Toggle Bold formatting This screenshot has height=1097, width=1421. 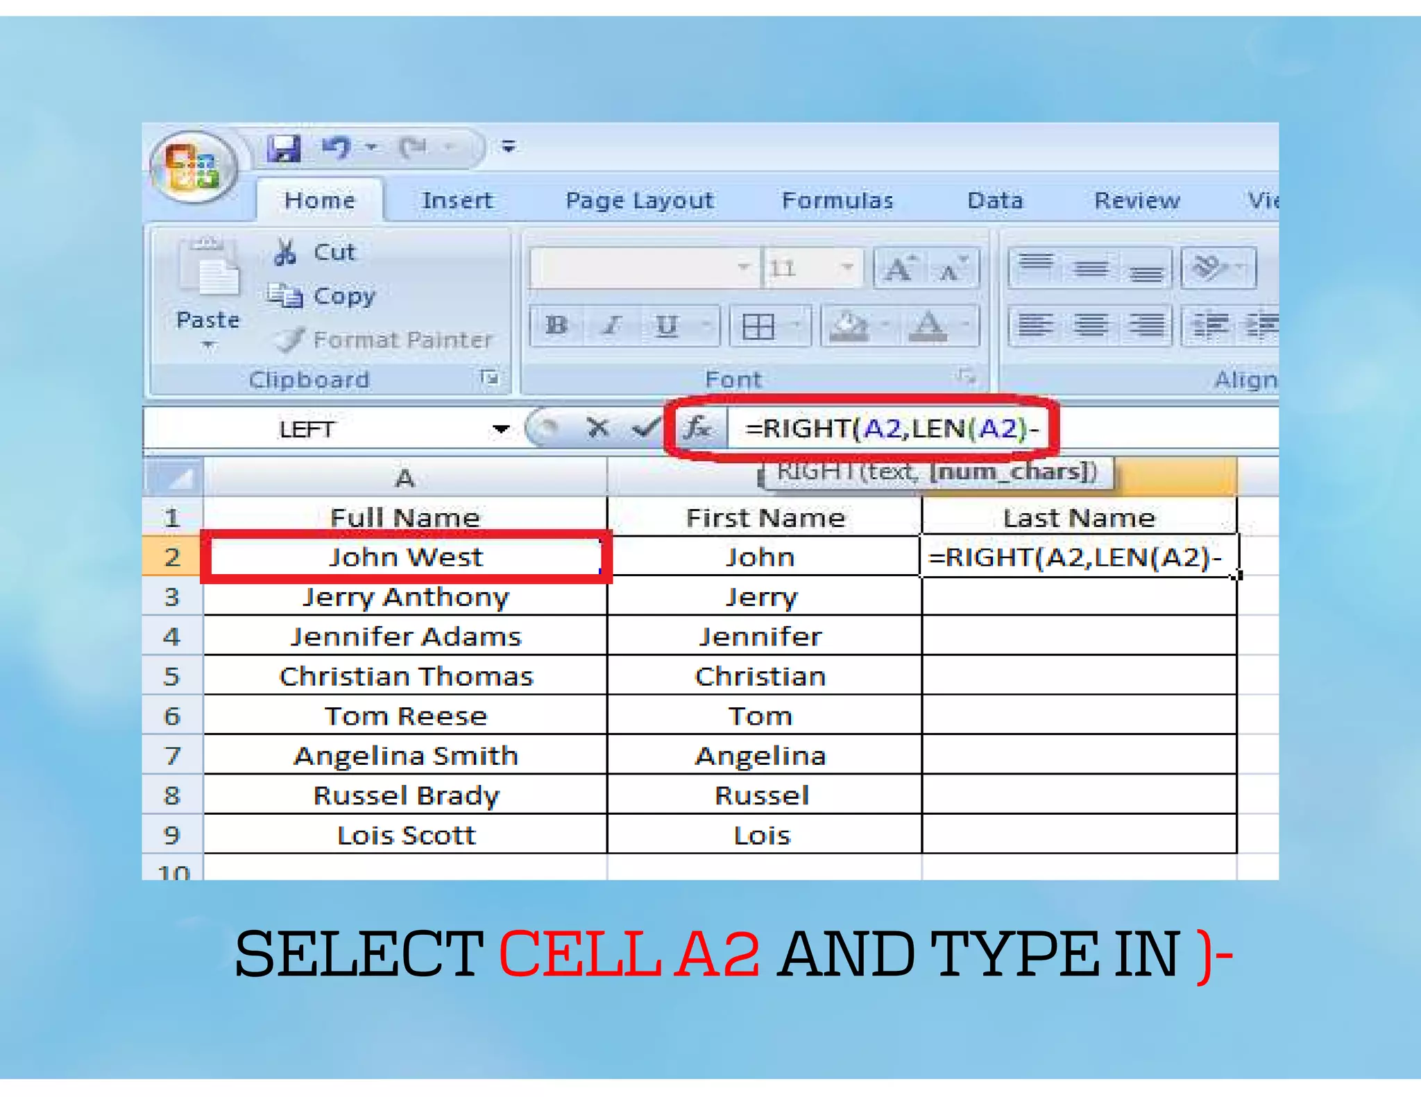click(556, 325)
